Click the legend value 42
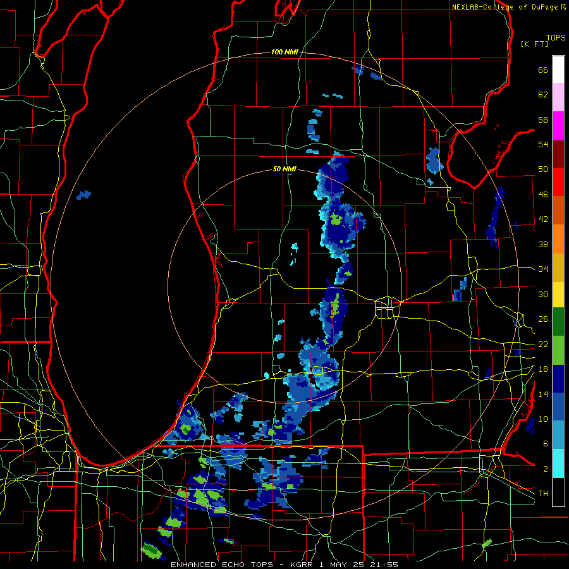 [x=543, y=219]
